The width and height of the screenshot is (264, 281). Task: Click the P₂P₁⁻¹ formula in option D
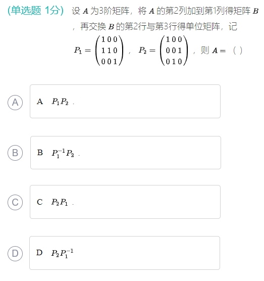point(62,253)
